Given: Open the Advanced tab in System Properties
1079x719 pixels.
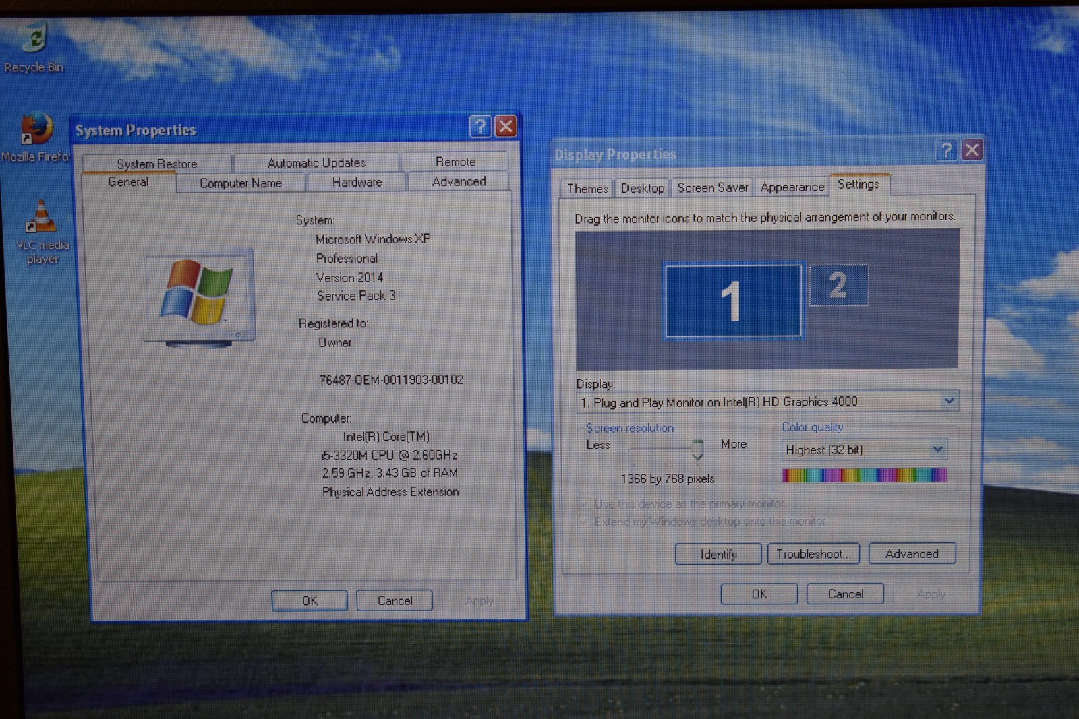Looking at the screenshot, I should [x=459, y=181].
